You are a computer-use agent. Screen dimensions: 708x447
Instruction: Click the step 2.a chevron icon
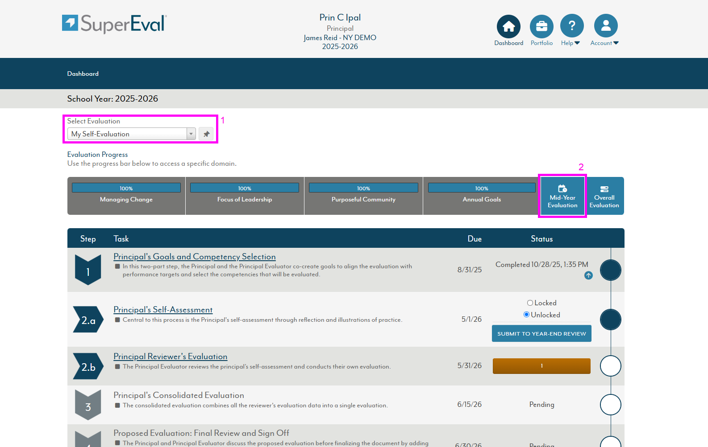pos(88,320)
